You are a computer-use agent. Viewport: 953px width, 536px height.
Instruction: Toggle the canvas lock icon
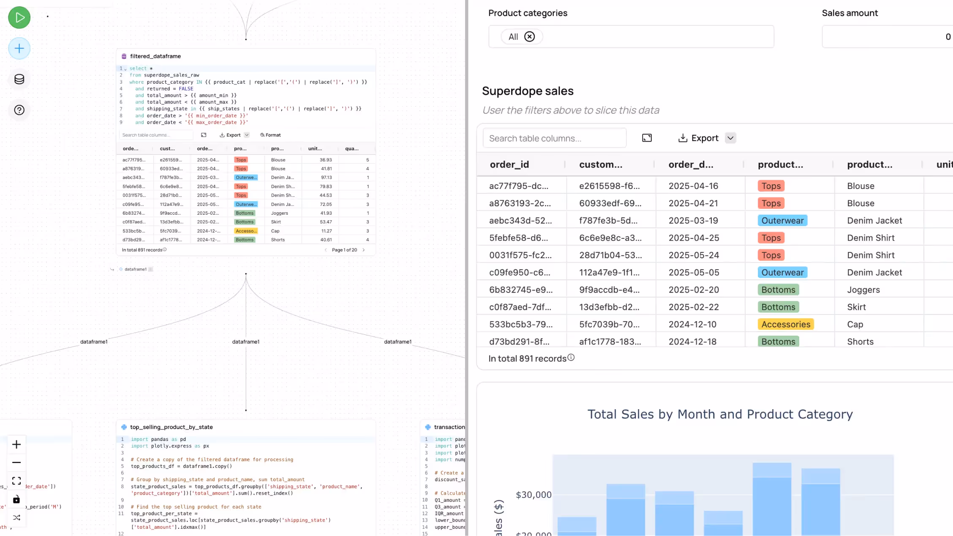tap(16, 499)
